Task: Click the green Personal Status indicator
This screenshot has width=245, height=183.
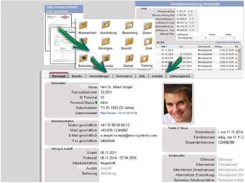Action: coord(96,102)
